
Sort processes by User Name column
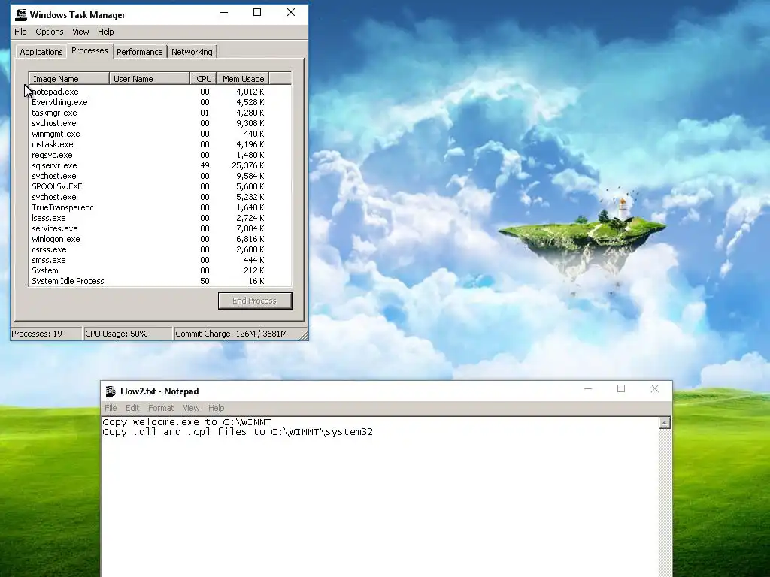[150, 78]
